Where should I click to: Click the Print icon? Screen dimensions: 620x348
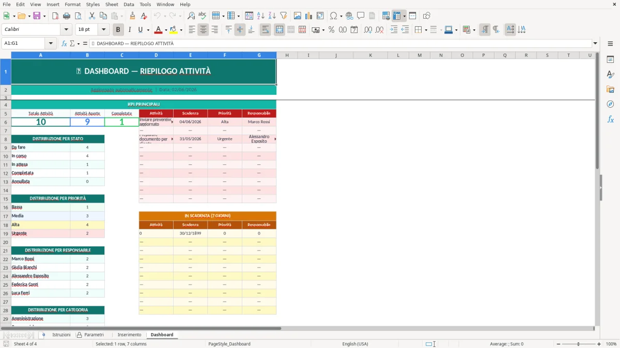tap(67, 16)
